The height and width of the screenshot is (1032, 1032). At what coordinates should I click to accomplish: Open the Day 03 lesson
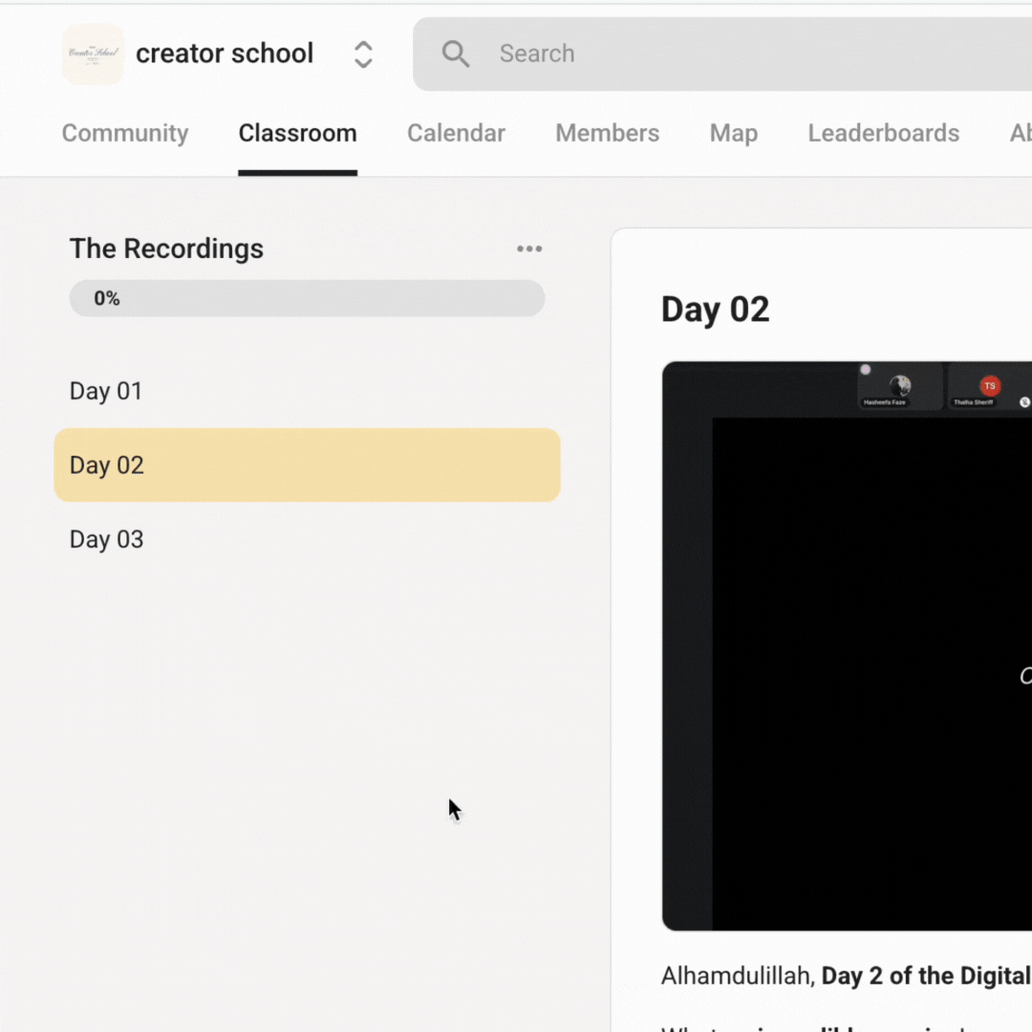pyautogui.click(x=106, y=540)
